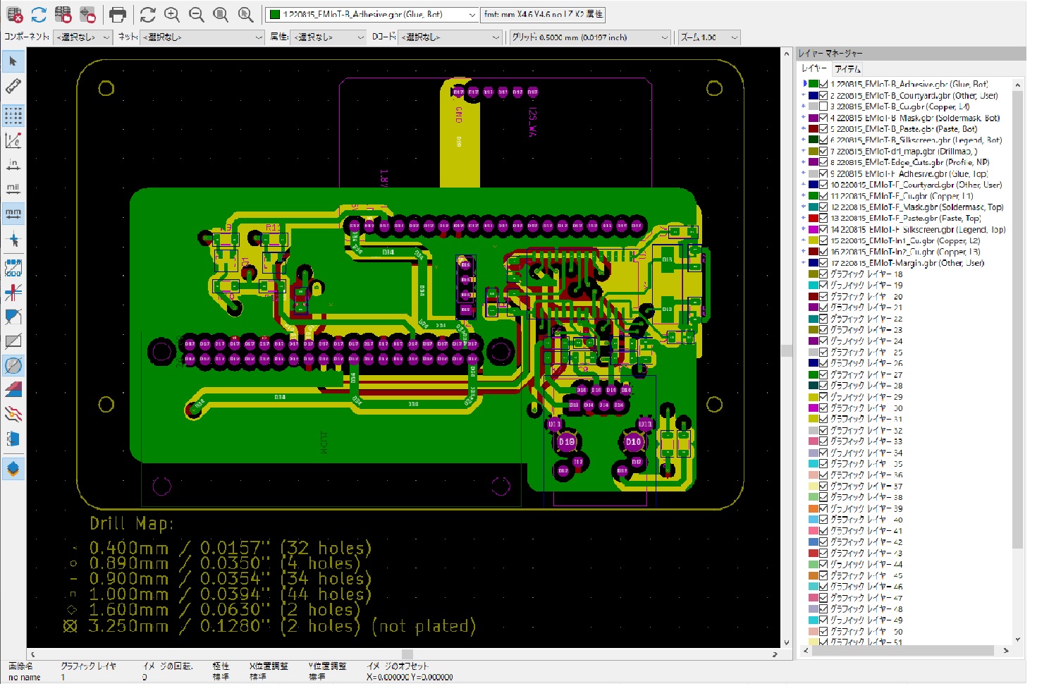Open the コンポーネント selection dropdown
The height and width of the screenshot is (691, 1037).
pyautogui.click(x=82, y=37)
